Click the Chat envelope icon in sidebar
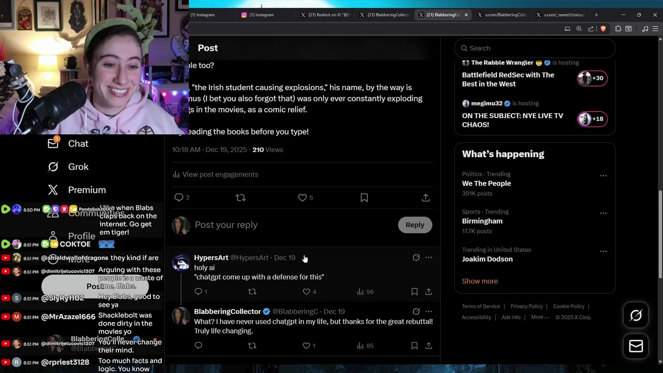Viewport: 663px width, 373px height. (53, 144)
